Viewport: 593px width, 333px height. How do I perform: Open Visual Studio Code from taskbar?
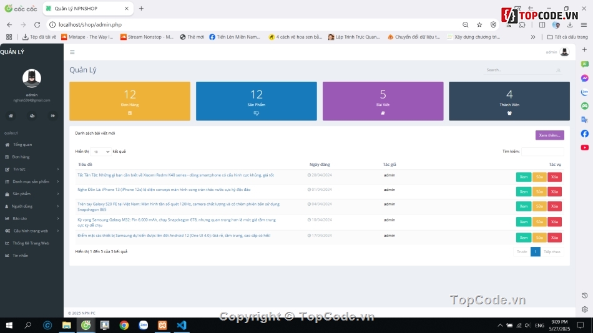click(x=182, y=325)
